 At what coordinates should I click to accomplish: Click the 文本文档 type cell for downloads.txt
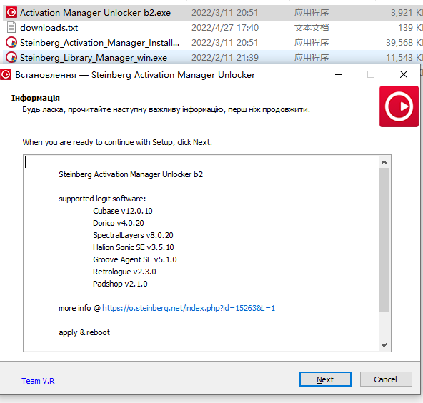[x=312, y=28]
